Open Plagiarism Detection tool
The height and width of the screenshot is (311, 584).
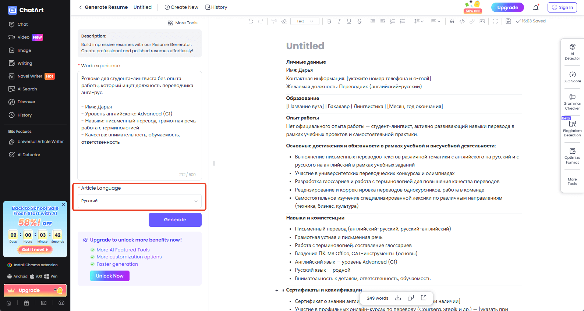click(572, 129)
